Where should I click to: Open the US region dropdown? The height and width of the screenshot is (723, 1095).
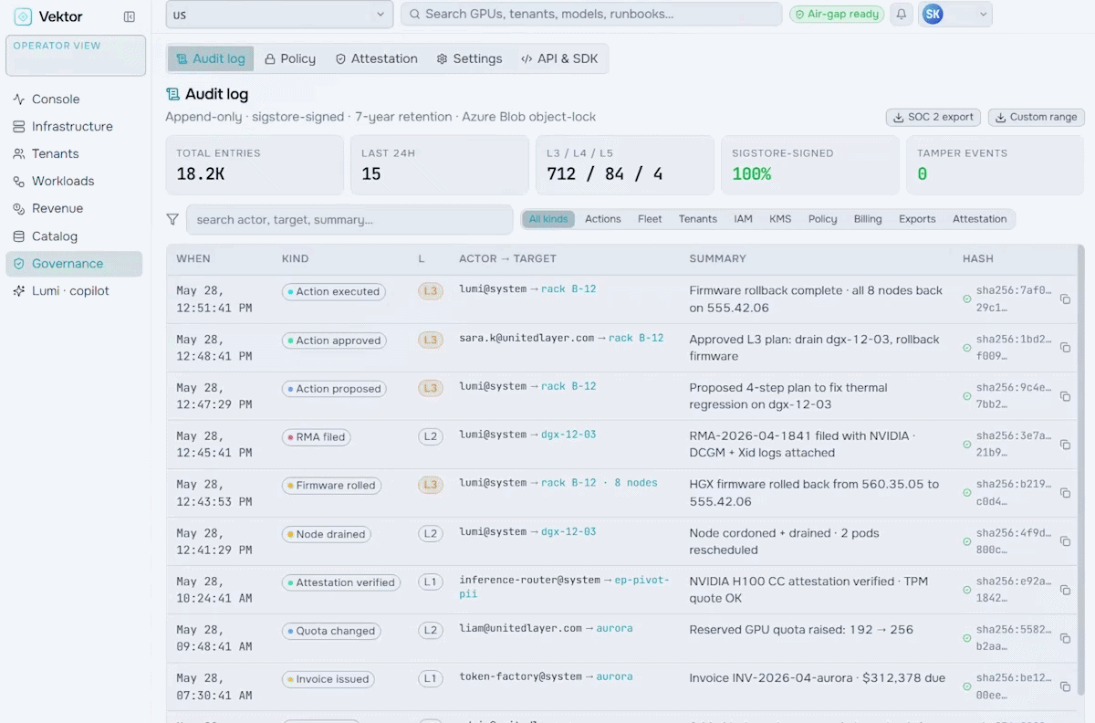[279, 14]
